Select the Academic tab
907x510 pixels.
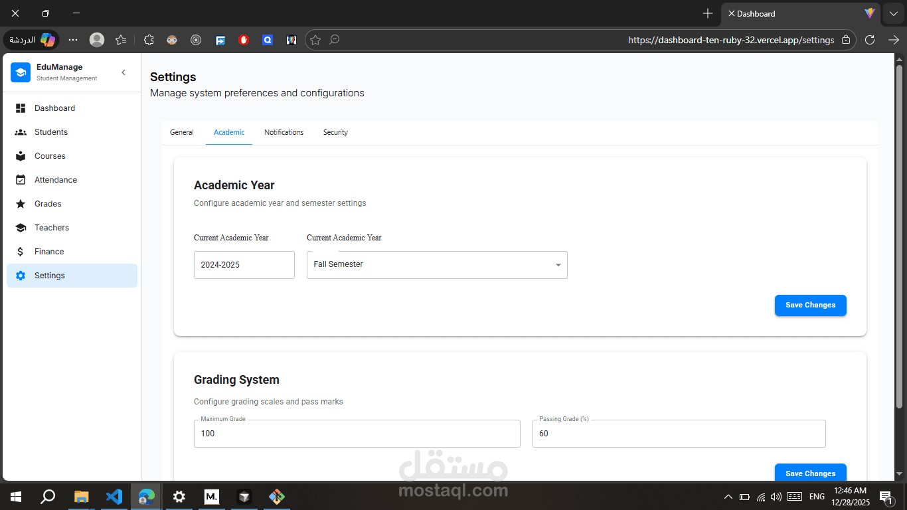pyautogui.click(x=229, y=132)
